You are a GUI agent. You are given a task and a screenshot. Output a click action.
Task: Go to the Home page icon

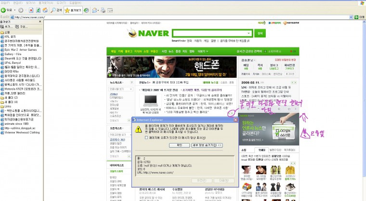45,10
